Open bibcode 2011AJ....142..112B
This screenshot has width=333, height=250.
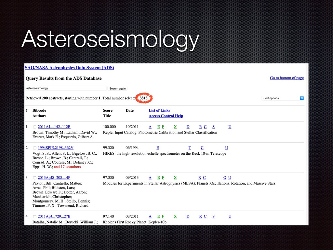coord(54,127)
